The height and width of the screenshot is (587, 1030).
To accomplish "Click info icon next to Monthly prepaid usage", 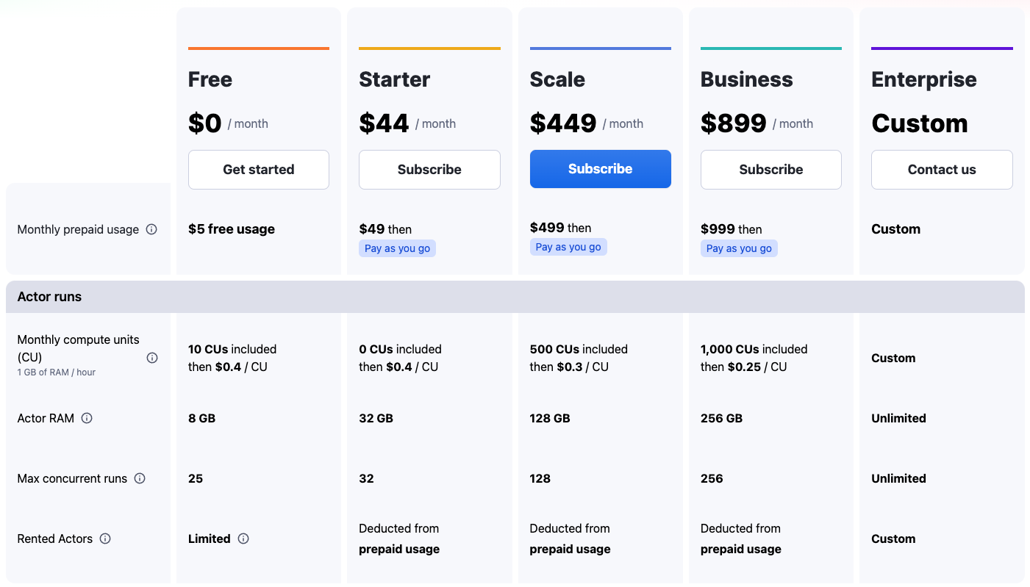I will (151, 229).
